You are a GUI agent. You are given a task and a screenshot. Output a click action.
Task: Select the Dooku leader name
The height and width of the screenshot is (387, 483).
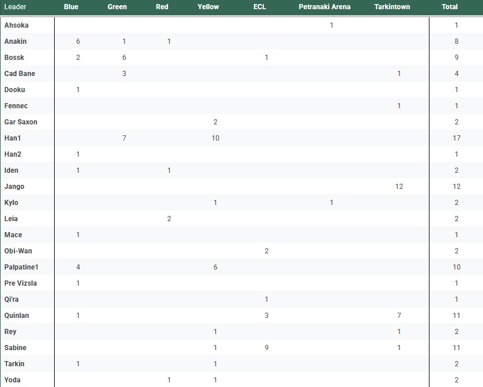tap(14, 90)
